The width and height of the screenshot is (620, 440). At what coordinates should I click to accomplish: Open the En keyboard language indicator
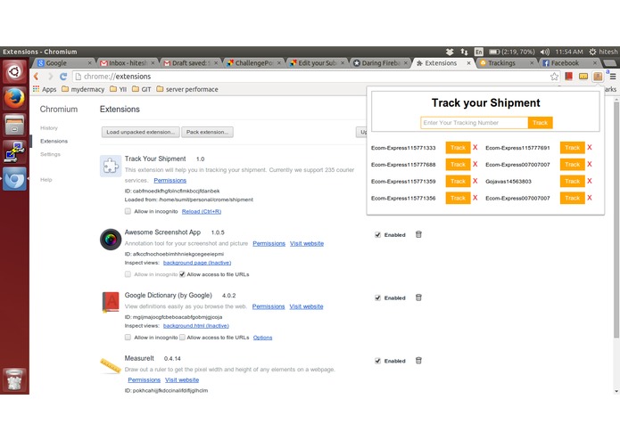(x=479, y=52)
